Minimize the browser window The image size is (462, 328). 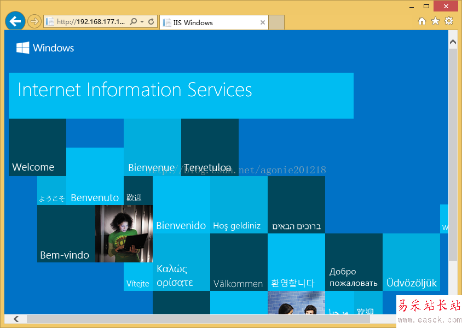click(x=412, y=7)
